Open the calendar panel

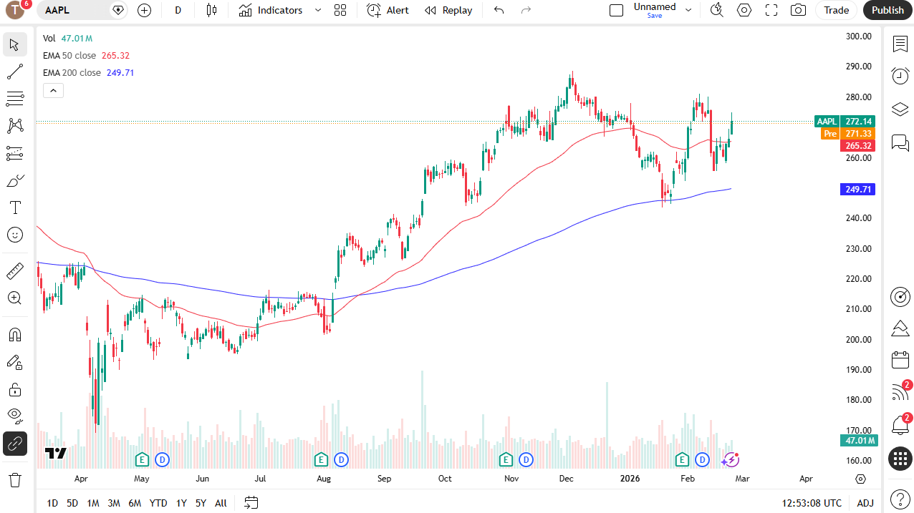(x=900, y=360)
